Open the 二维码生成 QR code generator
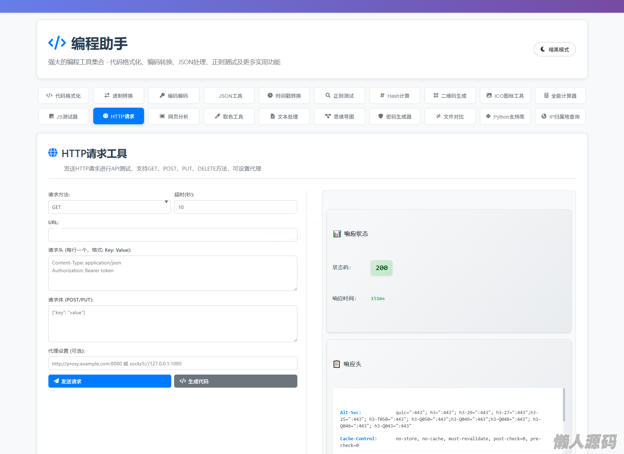This screenshot has height=454, width=624. coord(450,96)
